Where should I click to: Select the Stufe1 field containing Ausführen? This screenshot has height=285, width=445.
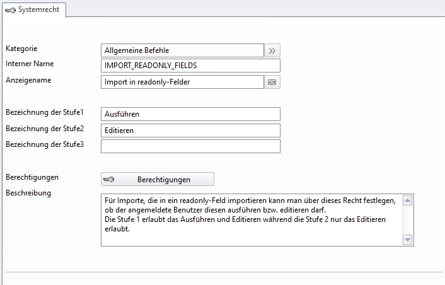click(190, 114)
